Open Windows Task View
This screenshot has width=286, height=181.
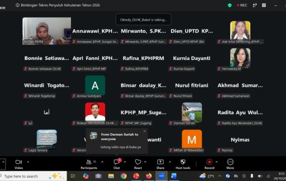pyautogui.click(x=73, y=176)
